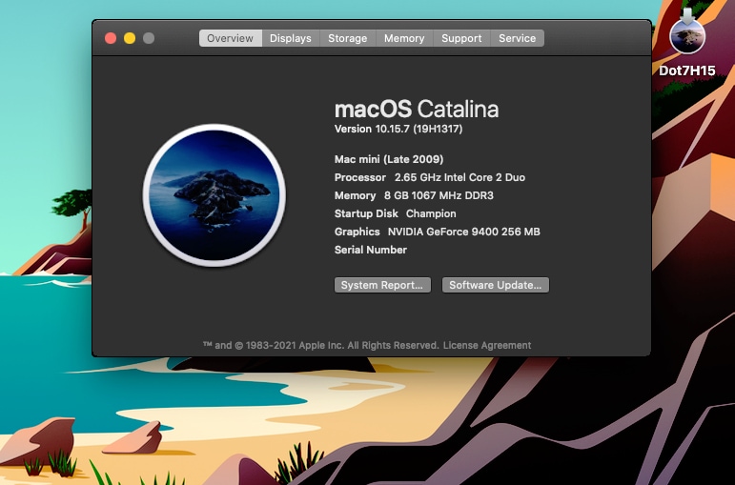Open the License Agreement link
This screenshot has height=485, width=735.
(487, 345)
